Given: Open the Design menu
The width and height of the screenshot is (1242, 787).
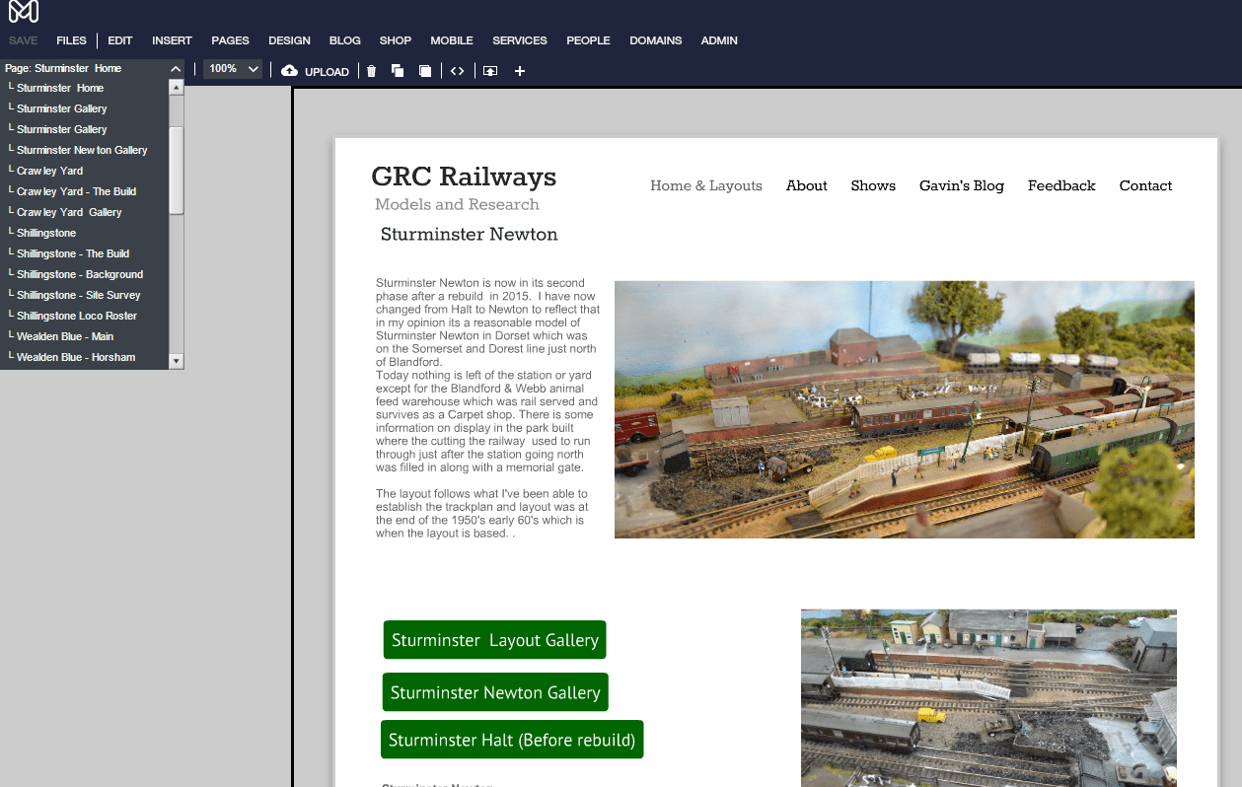Looking at the screenshot, I should point(289,40).
